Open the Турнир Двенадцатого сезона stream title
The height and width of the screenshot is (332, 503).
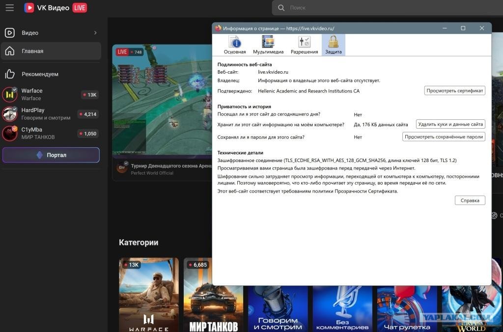(171, 166)
